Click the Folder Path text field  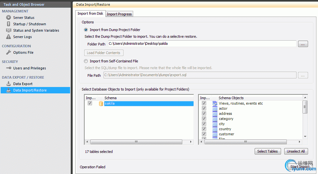point(202,44)
